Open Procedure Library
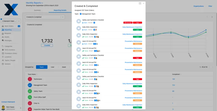The image size is (217, 111). pos(11,53)
